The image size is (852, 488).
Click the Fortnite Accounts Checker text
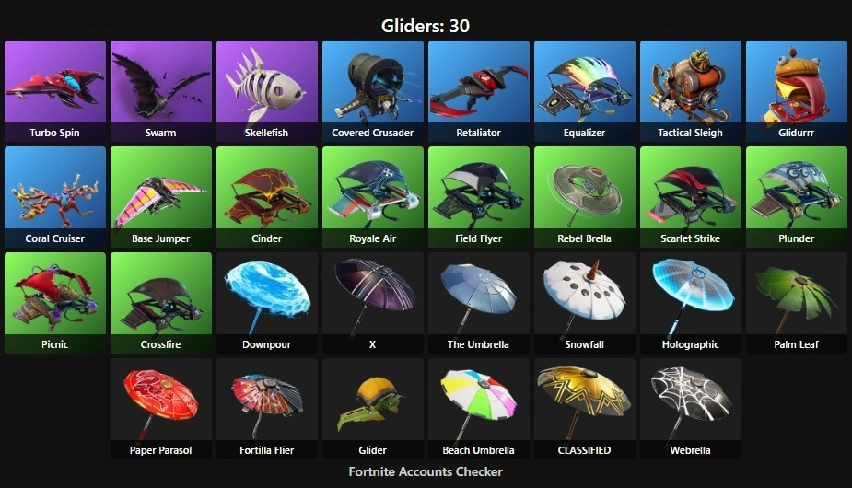tap(426, 471)
